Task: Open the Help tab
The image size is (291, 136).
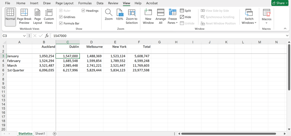Action: pos(138,3)
